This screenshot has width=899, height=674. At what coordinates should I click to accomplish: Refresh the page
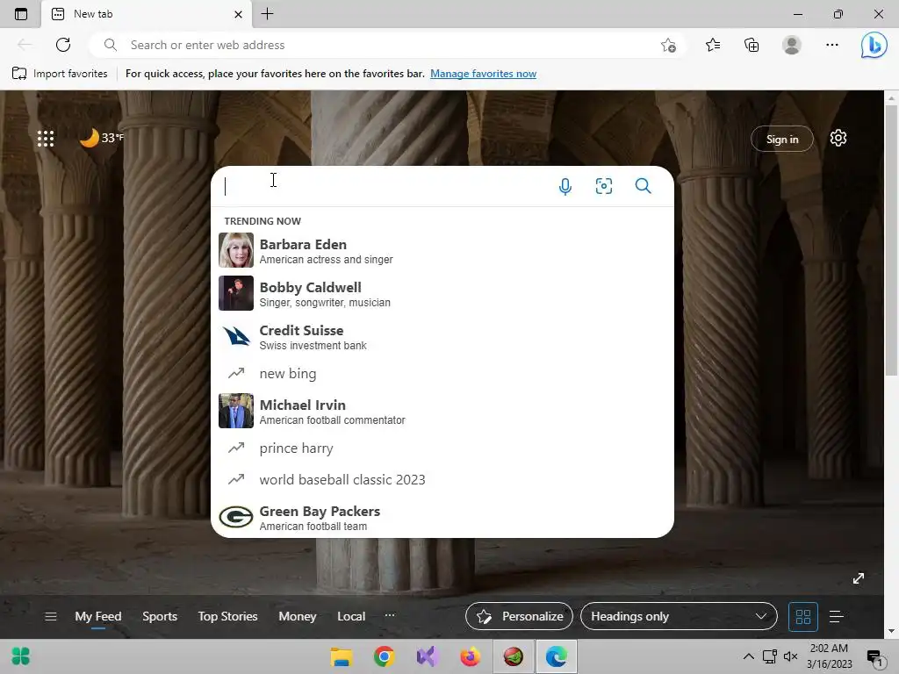[63, 45]
